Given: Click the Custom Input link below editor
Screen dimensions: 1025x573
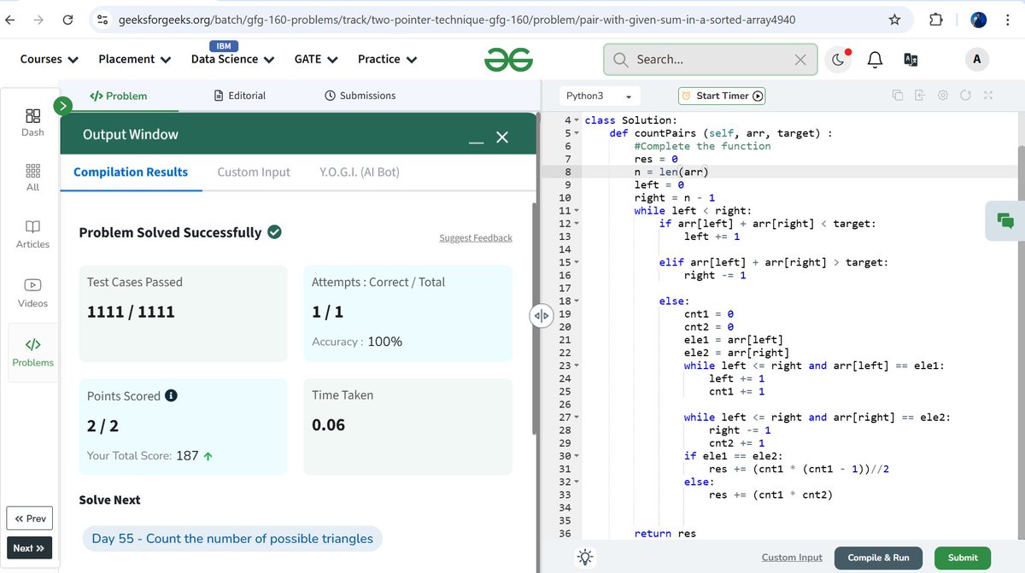Looking at the screenshot, I should 792,557.
